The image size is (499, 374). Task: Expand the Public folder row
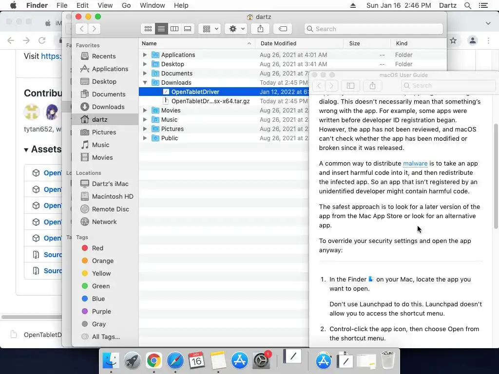145,138
